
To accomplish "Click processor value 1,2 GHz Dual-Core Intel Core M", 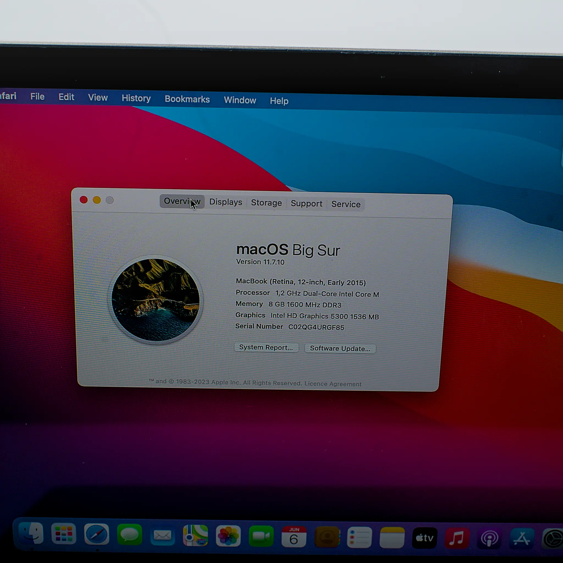I will click(327, 294).
